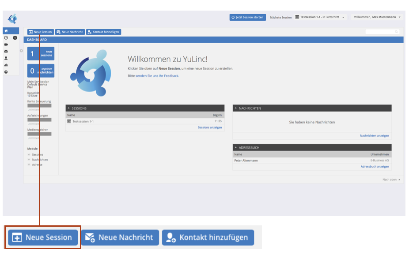The image size is (409, 258).
Task: Click the 'Module' section heading
Action: coord(32,149)
